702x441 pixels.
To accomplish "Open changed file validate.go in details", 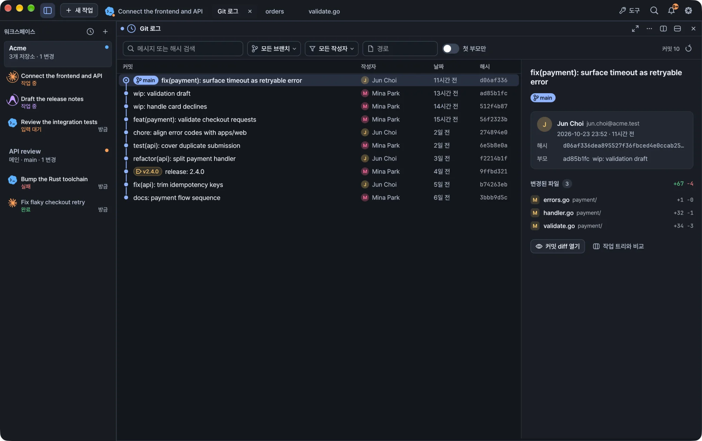I will pyautogui.click(x=612, y=226).
